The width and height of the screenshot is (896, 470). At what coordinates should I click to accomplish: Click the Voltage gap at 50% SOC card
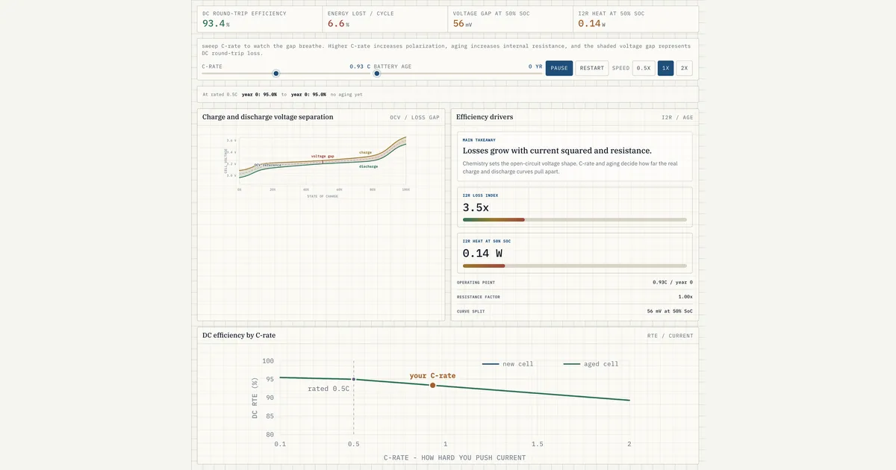(x=511, y=19)
